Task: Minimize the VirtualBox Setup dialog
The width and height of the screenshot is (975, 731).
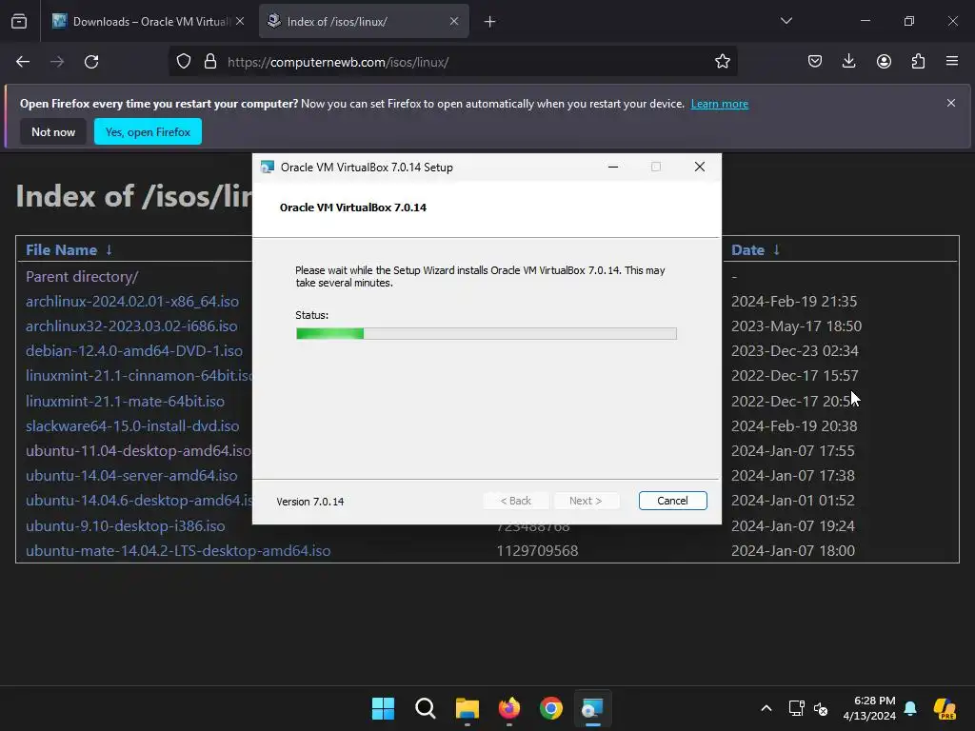Action: pyautogui.click(x=613, y=167)
